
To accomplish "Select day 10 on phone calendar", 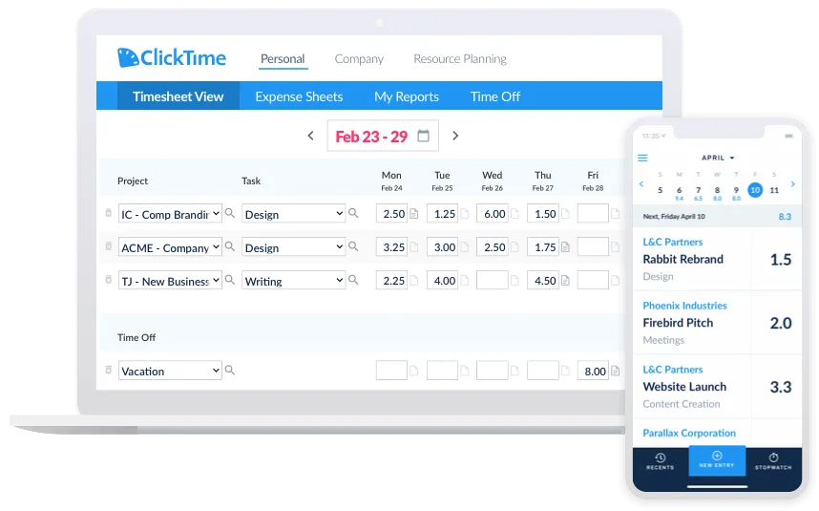I will click(755, 190).
